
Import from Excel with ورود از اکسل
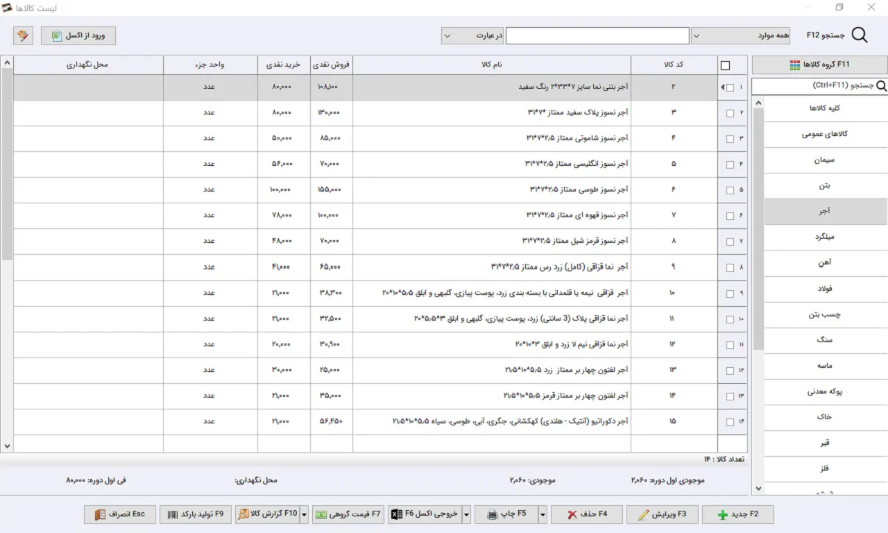click(78, 35)
